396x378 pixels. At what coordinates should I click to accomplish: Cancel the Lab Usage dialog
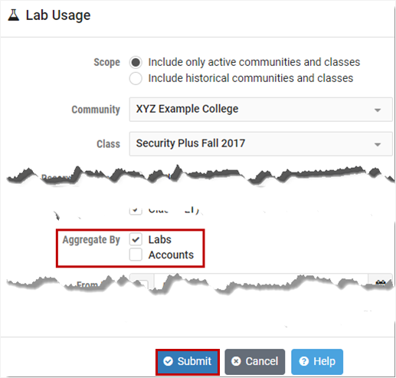tap(254, 362)
